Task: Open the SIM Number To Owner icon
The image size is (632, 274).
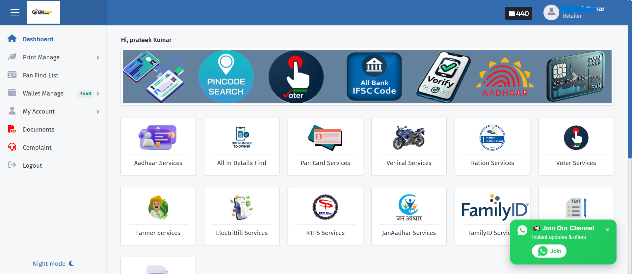Action: (x=242, y=137)
